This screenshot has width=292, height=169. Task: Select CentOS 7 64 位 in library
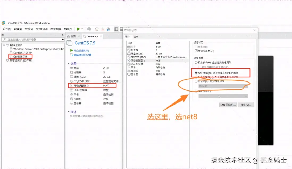[x=21, y=53]
